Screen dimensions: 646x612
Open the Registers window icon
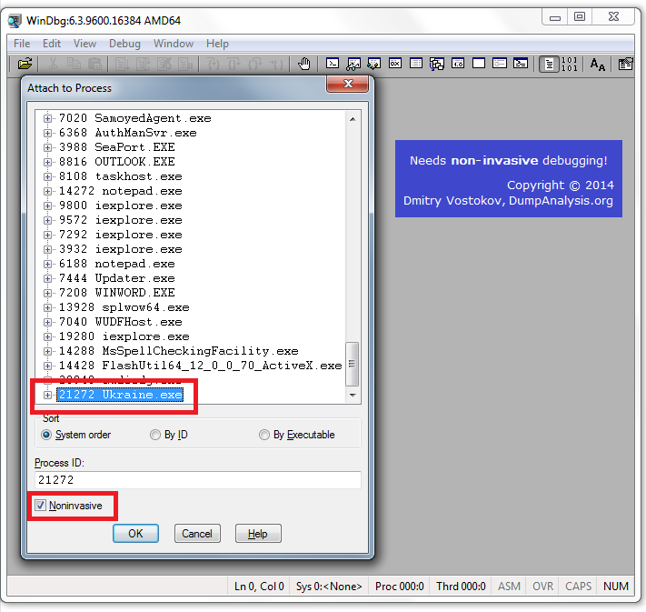pyautogui.click(x=395, y=64)
